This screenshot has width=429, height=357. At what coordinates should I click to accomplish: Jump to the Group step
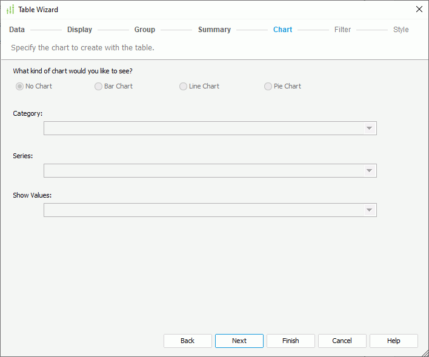[145, 30]
